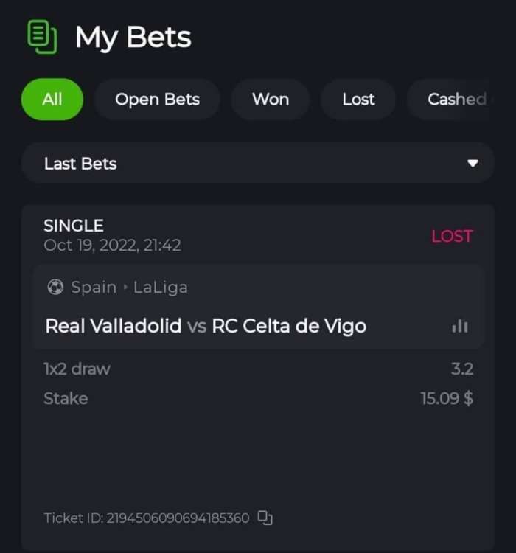Click the 3.2 odds value
The image size is (516, 553).
pos(461,369)
